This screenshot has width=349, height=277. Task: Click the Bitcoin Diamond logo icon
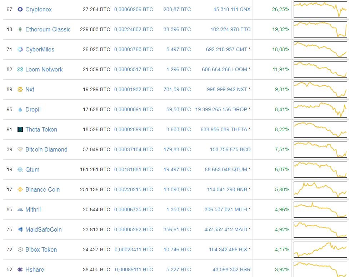click(x=20, y=149)
